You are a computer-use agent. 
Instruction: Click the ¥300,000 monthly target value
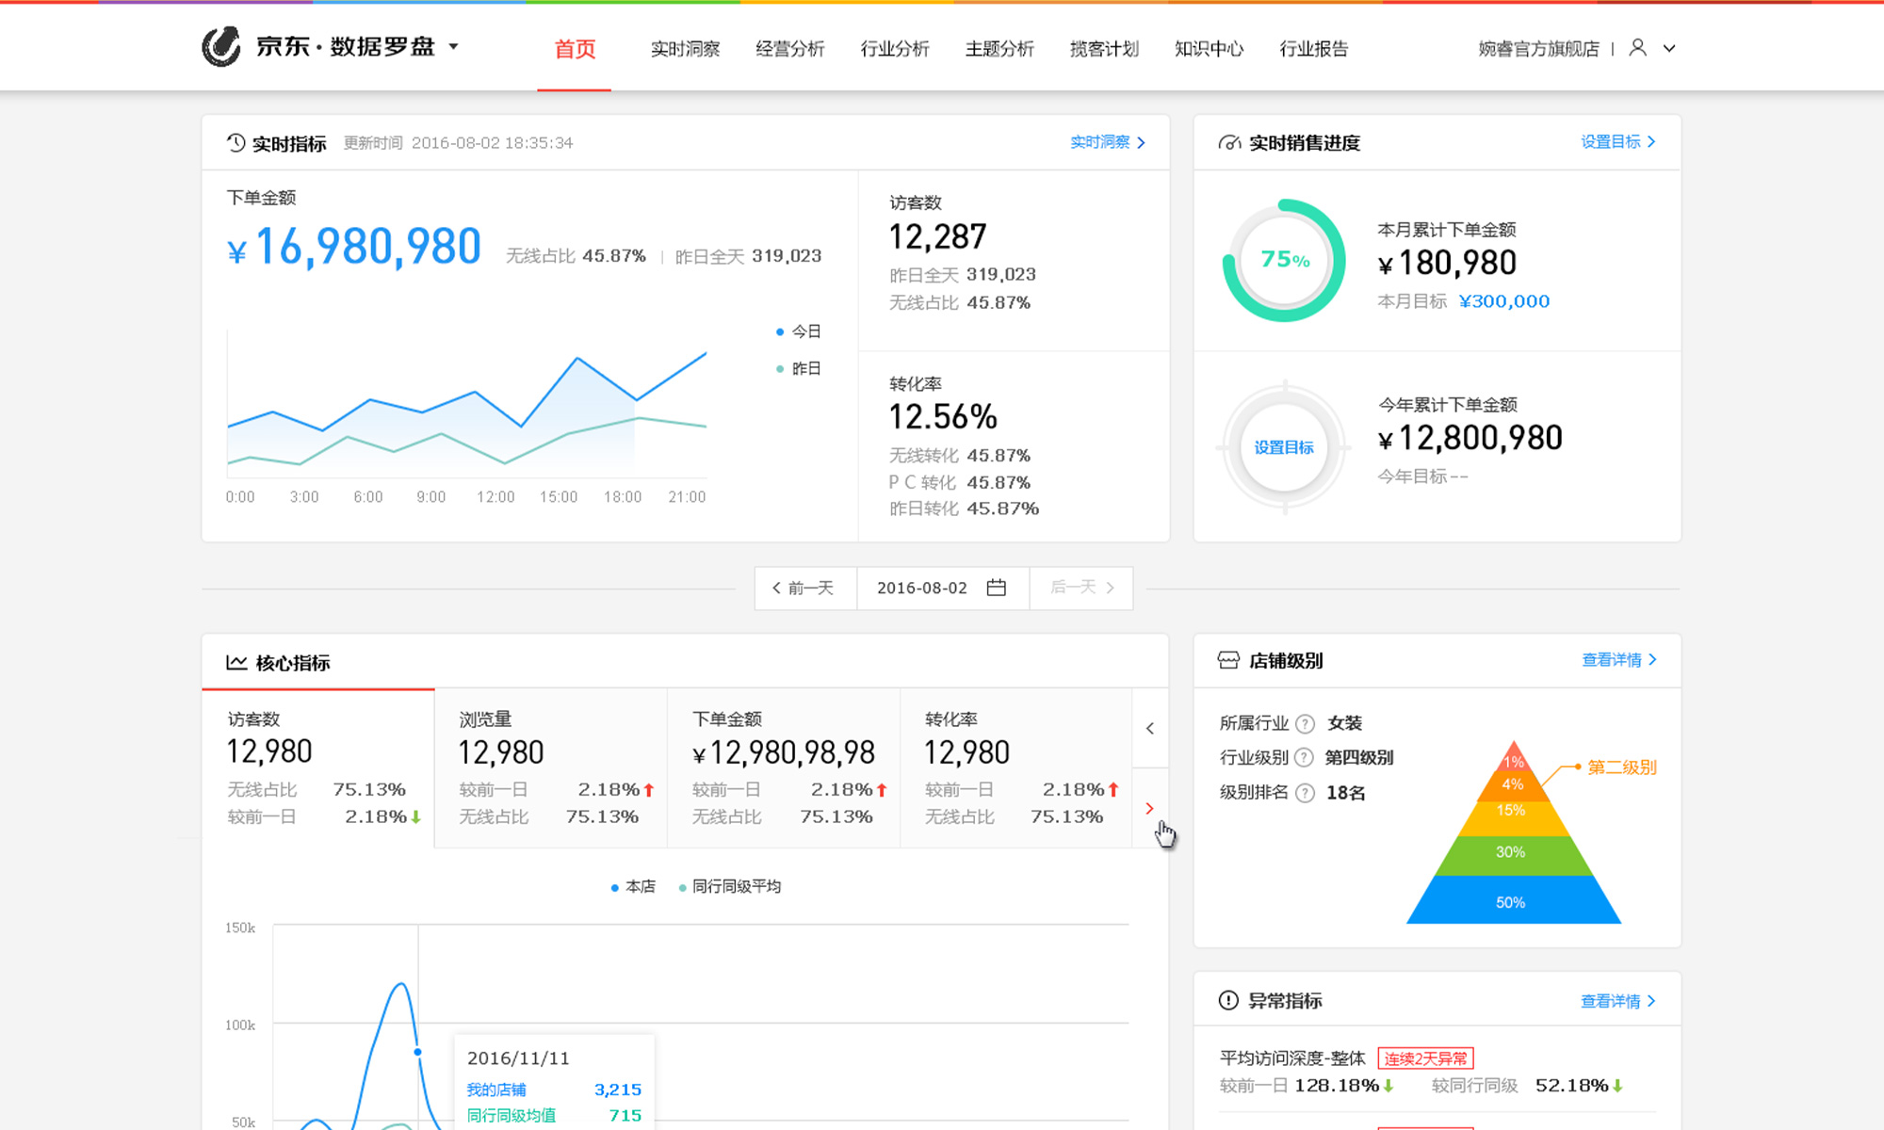(x=1503, y=301)
